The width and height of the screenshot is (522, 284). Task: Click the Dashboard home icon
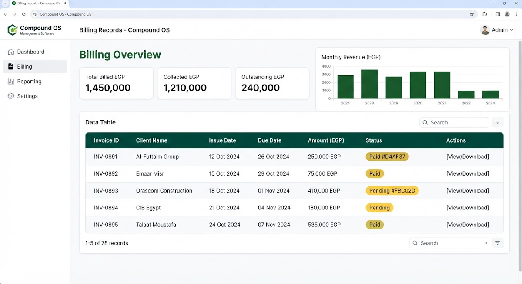11,52
